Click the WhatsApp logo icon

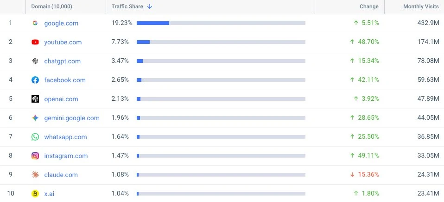pyautogui.click(x=35, y=137)
